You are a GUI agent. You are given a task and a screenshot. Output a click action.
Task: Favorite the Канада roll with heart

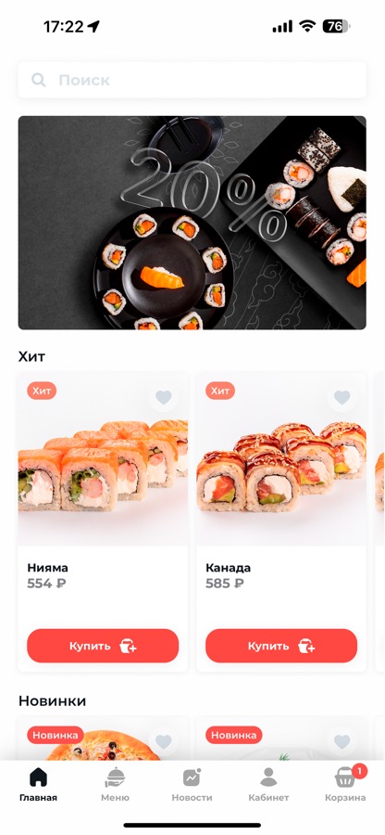point(342,397)
